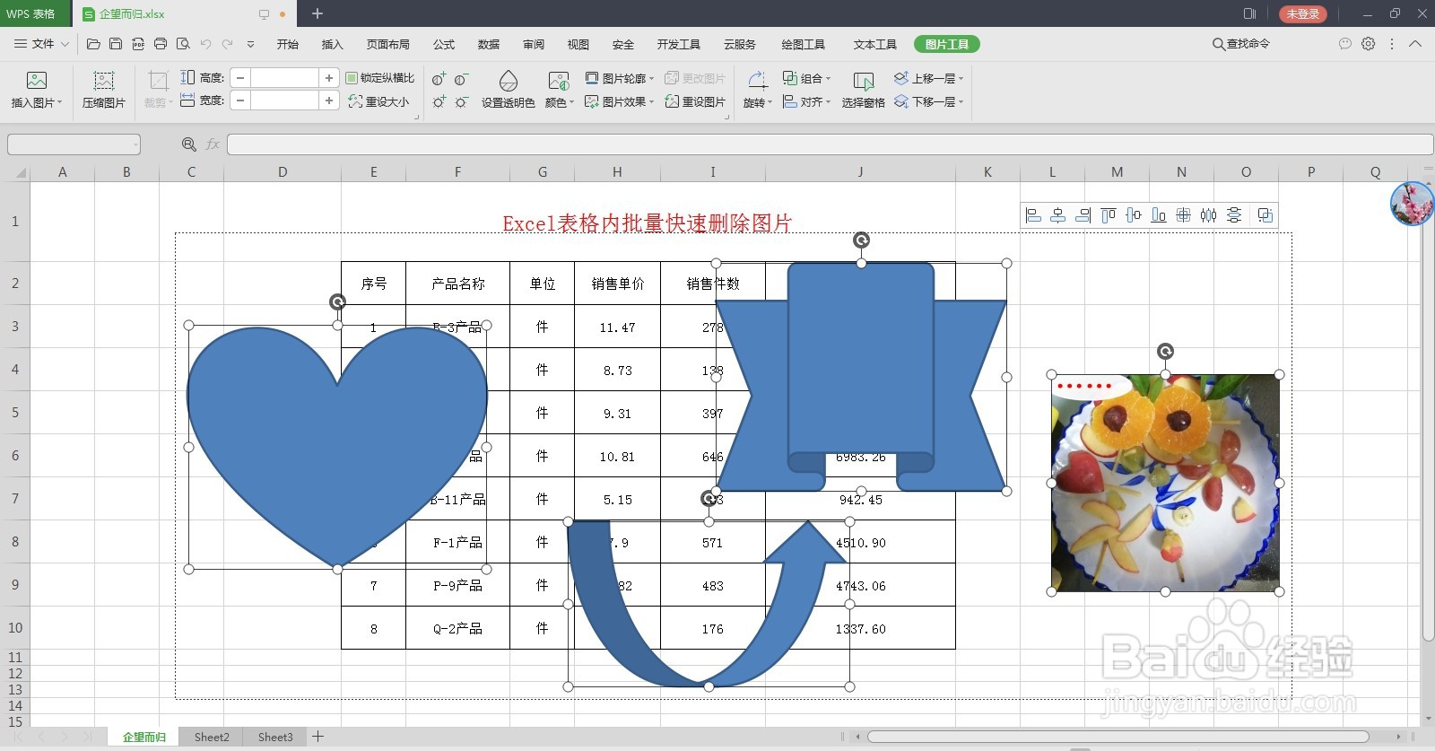Align bottom icon in floating toolbar
Screen dimensions: 1435x751
pos(1159,215)
